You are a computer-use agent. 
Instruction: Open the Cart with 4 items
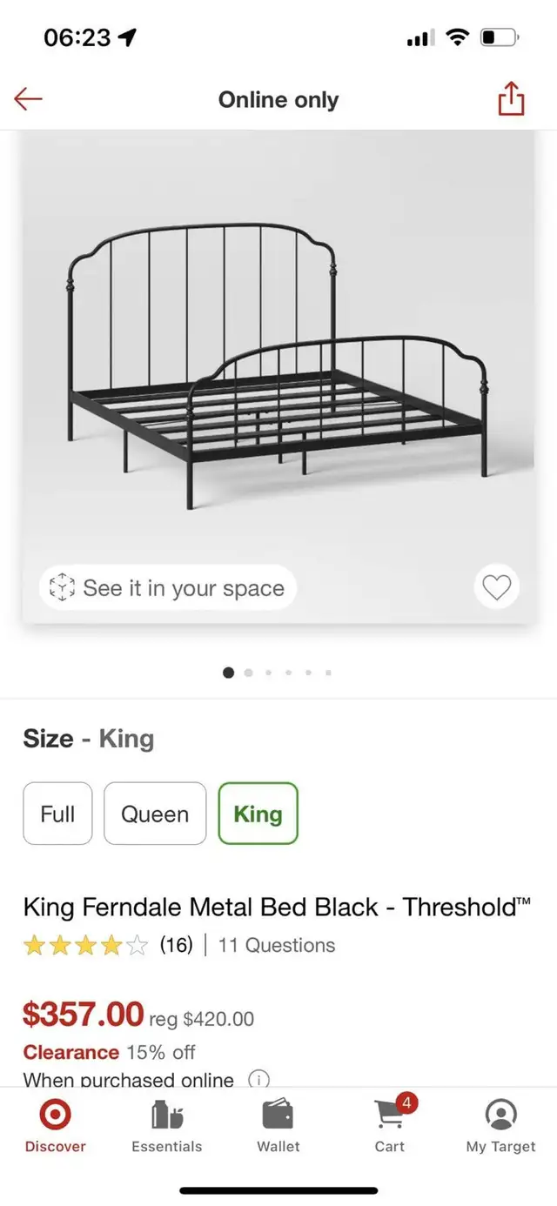(x=390, y=1126)
